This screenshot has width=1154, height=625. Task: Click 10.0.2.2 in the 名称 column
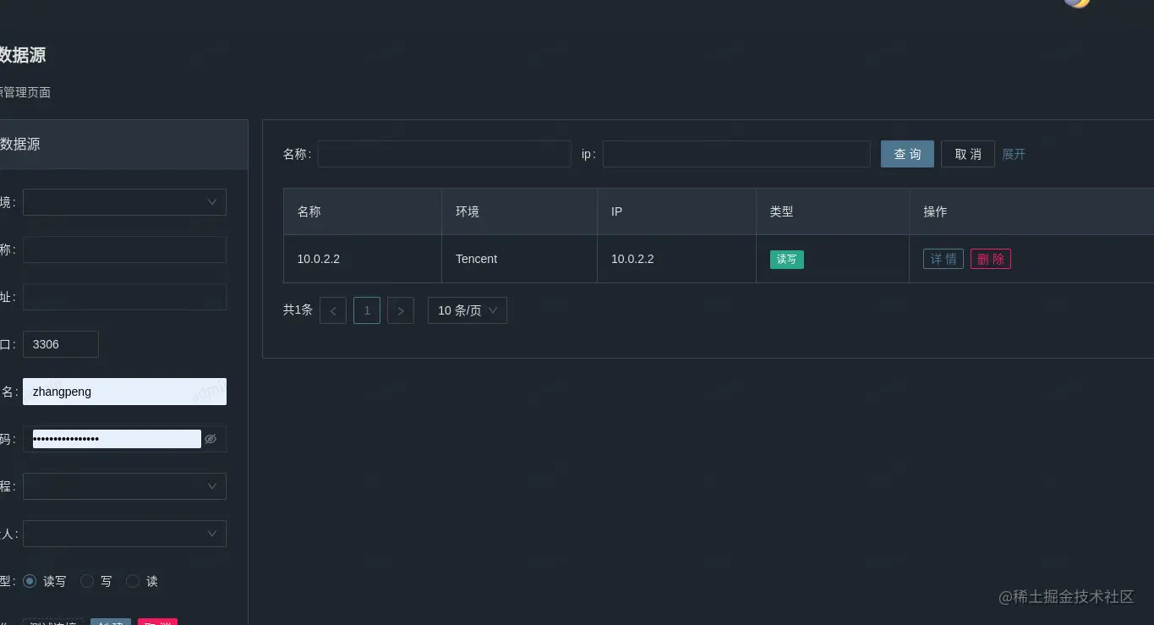click(319, 259)
